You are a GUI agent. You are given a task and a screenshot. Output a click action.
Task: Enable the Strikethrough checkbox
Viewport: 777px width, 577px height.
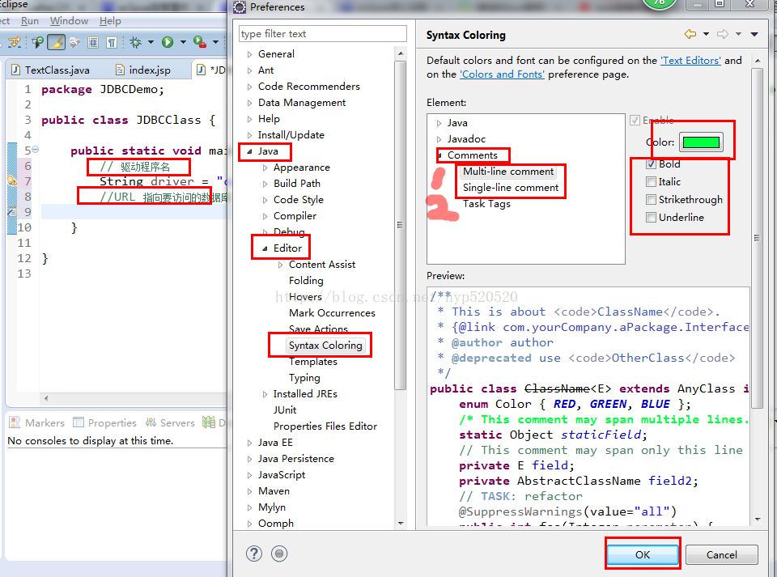pyautogui.click(x=651, y=200)
